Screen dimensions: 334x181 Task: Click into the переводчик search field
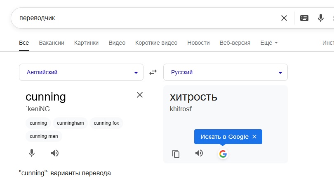click(144, 18)
